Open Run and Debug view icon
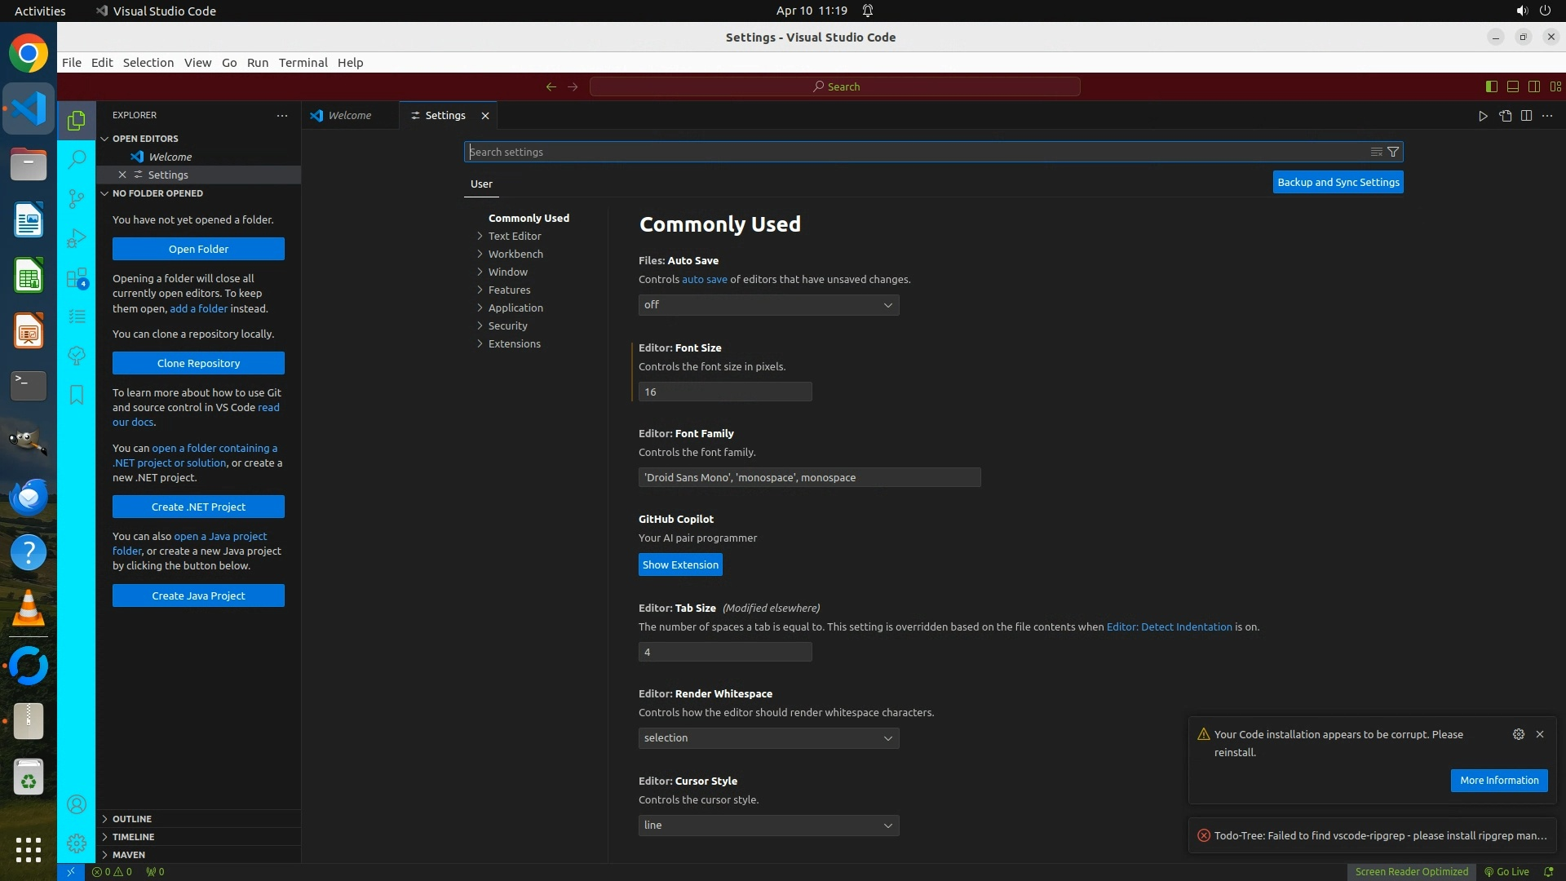 [77, 238]
